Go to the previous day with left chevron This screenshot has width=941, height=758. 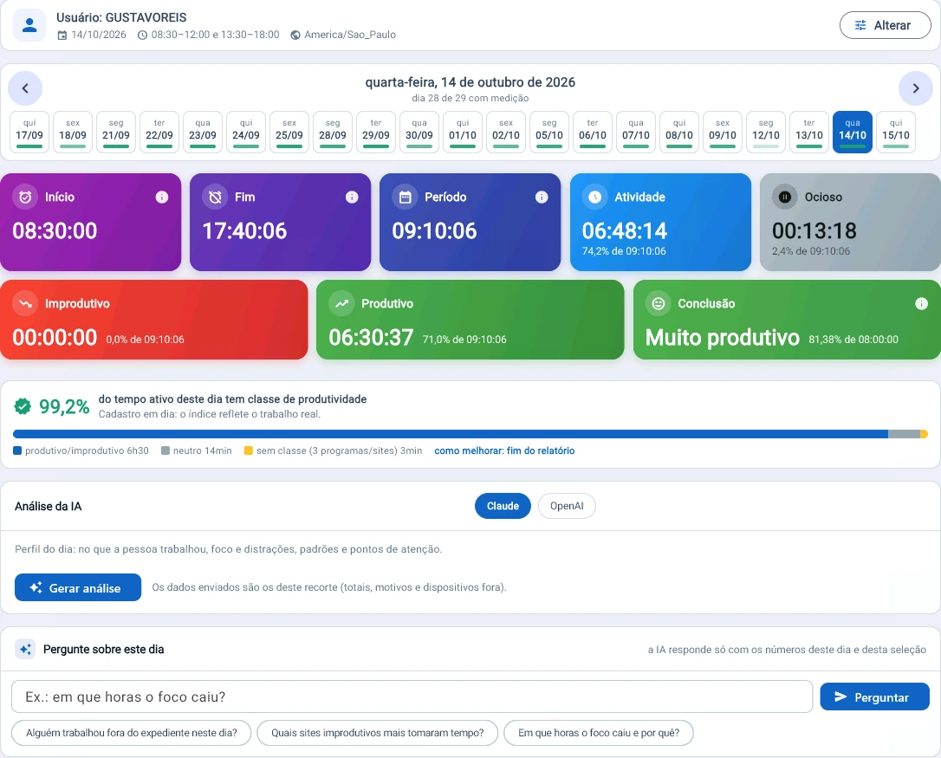pyautogui.click(x=25, y=88)
